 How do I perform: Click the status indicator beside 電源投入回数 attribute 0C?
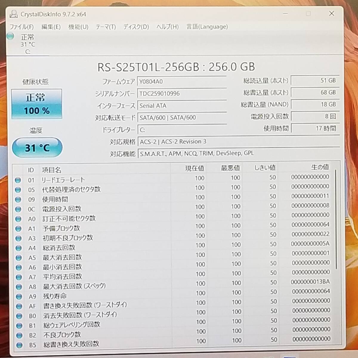[x=18, y=209]
